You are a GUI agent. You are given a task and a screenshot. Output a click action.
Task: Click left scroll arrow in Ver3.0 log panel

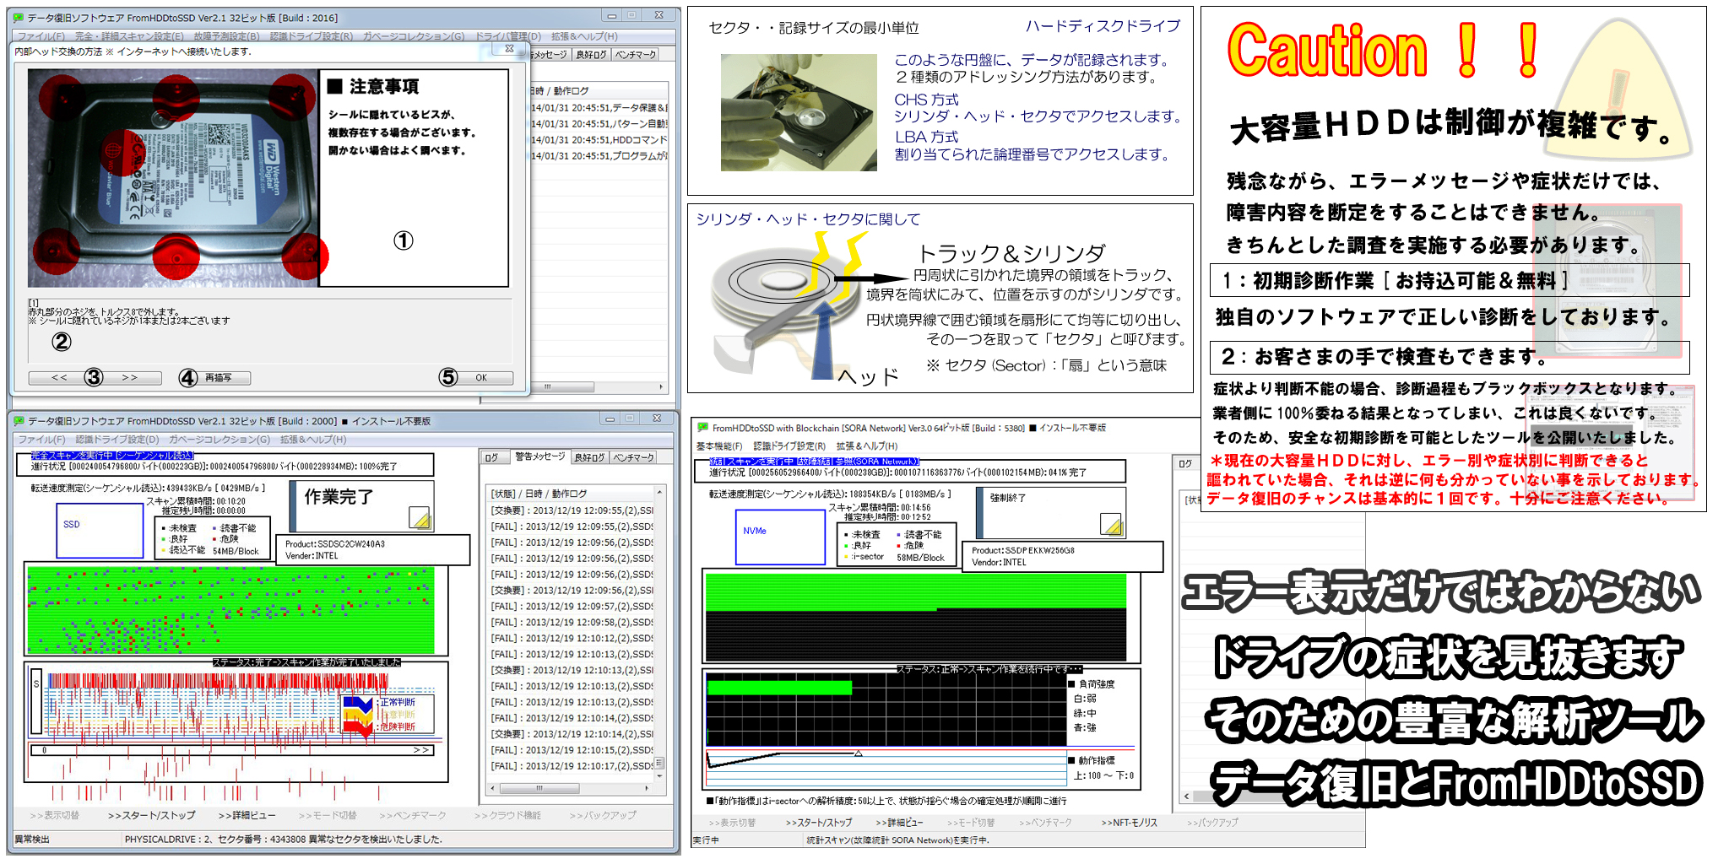(x=1187, y=796)
